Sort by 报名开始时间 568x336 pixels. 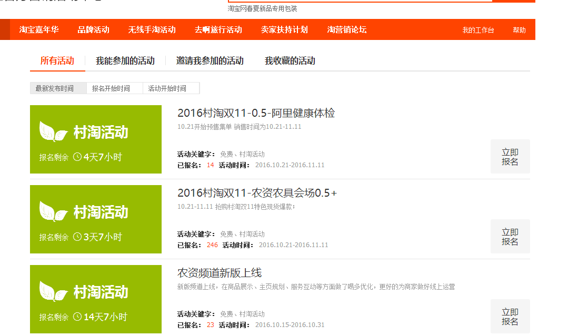(x=115, y=88)
